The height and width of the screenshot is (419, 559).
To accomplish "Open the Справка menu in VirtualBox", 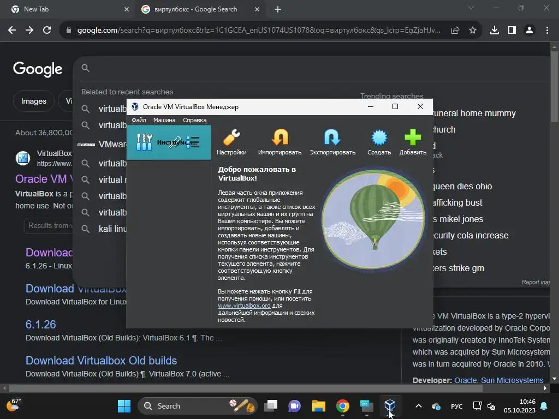I will pos(195,120).
